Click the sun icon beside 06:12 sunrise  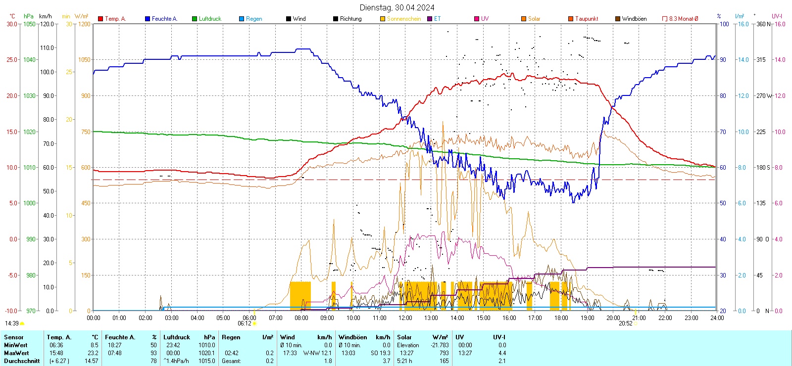point(255,323)
